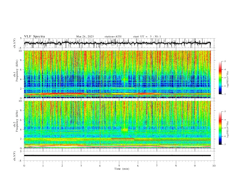The width and height of the screenshot is (241, 186).
Task: Click ch.1 frequency tick label "6"
Action: pyautogui.click(x=22, y=70)
